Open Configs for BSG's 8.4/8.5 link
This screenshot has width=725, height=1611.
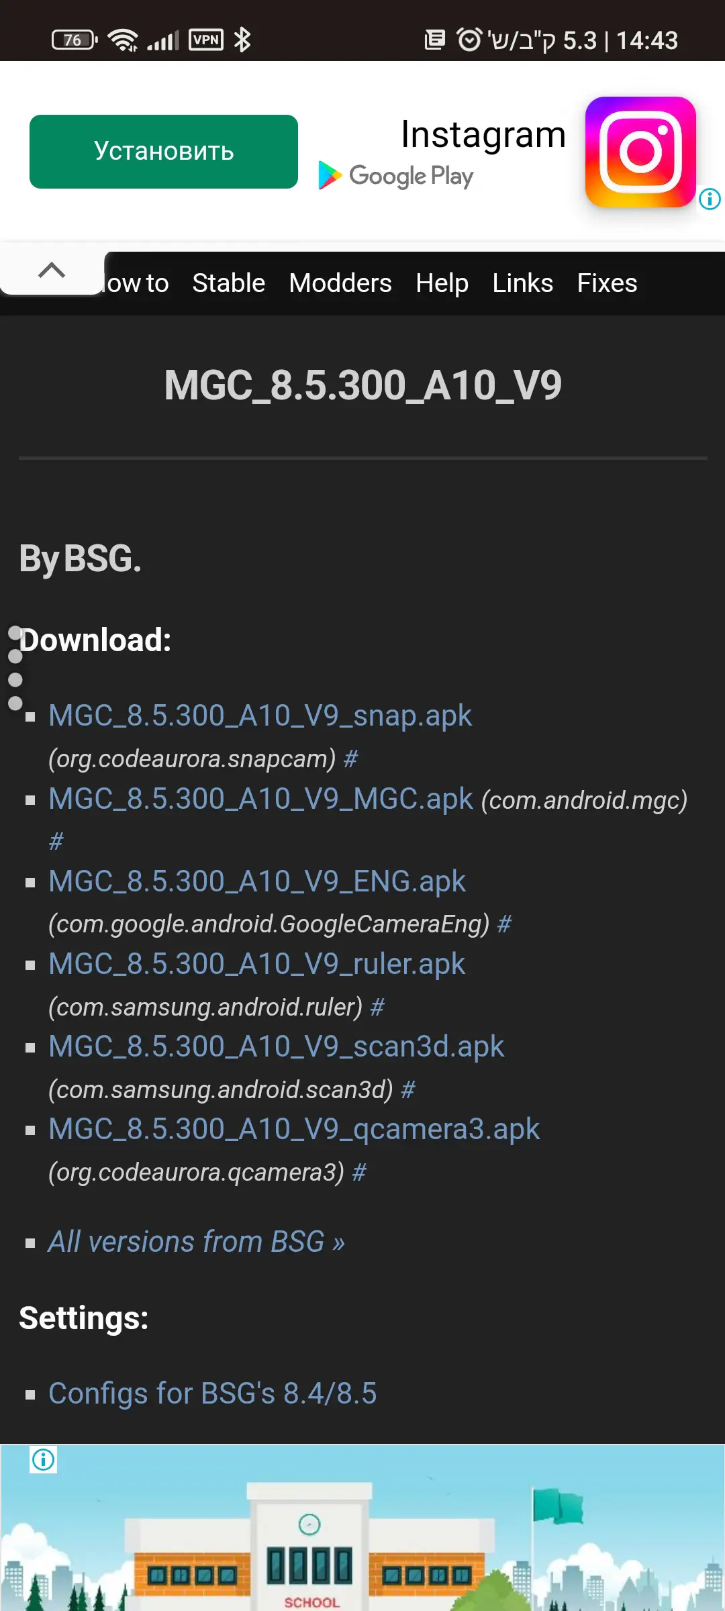click(212, 1394)
